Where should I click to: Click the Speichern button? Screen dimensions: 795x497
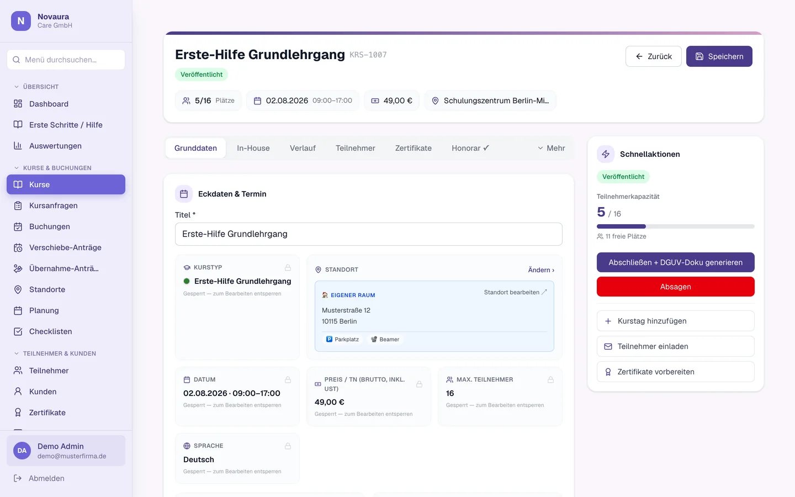[719, 56]
